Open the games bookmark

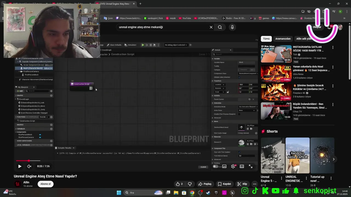pos(264,18)
